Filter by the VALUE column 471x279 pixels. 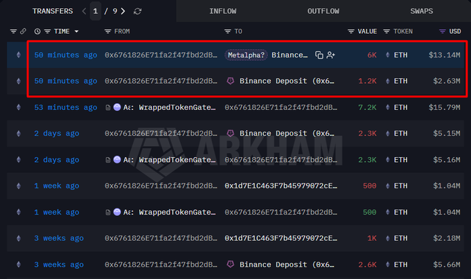(x=351, y=31)
